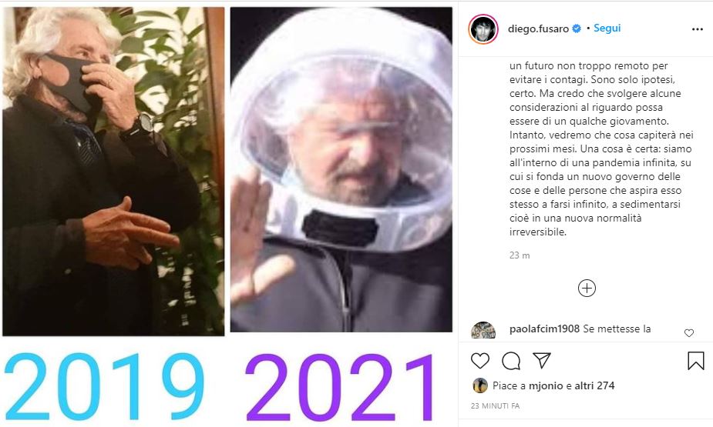This screenshot has width=713, height=427.
Task: View paolafcim1908's avatar picture
Action: (483, 330)
